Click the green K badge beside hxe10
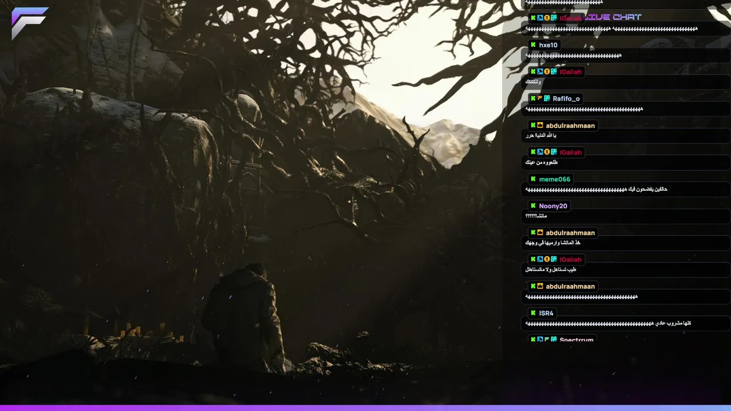 tap(533, 45)
